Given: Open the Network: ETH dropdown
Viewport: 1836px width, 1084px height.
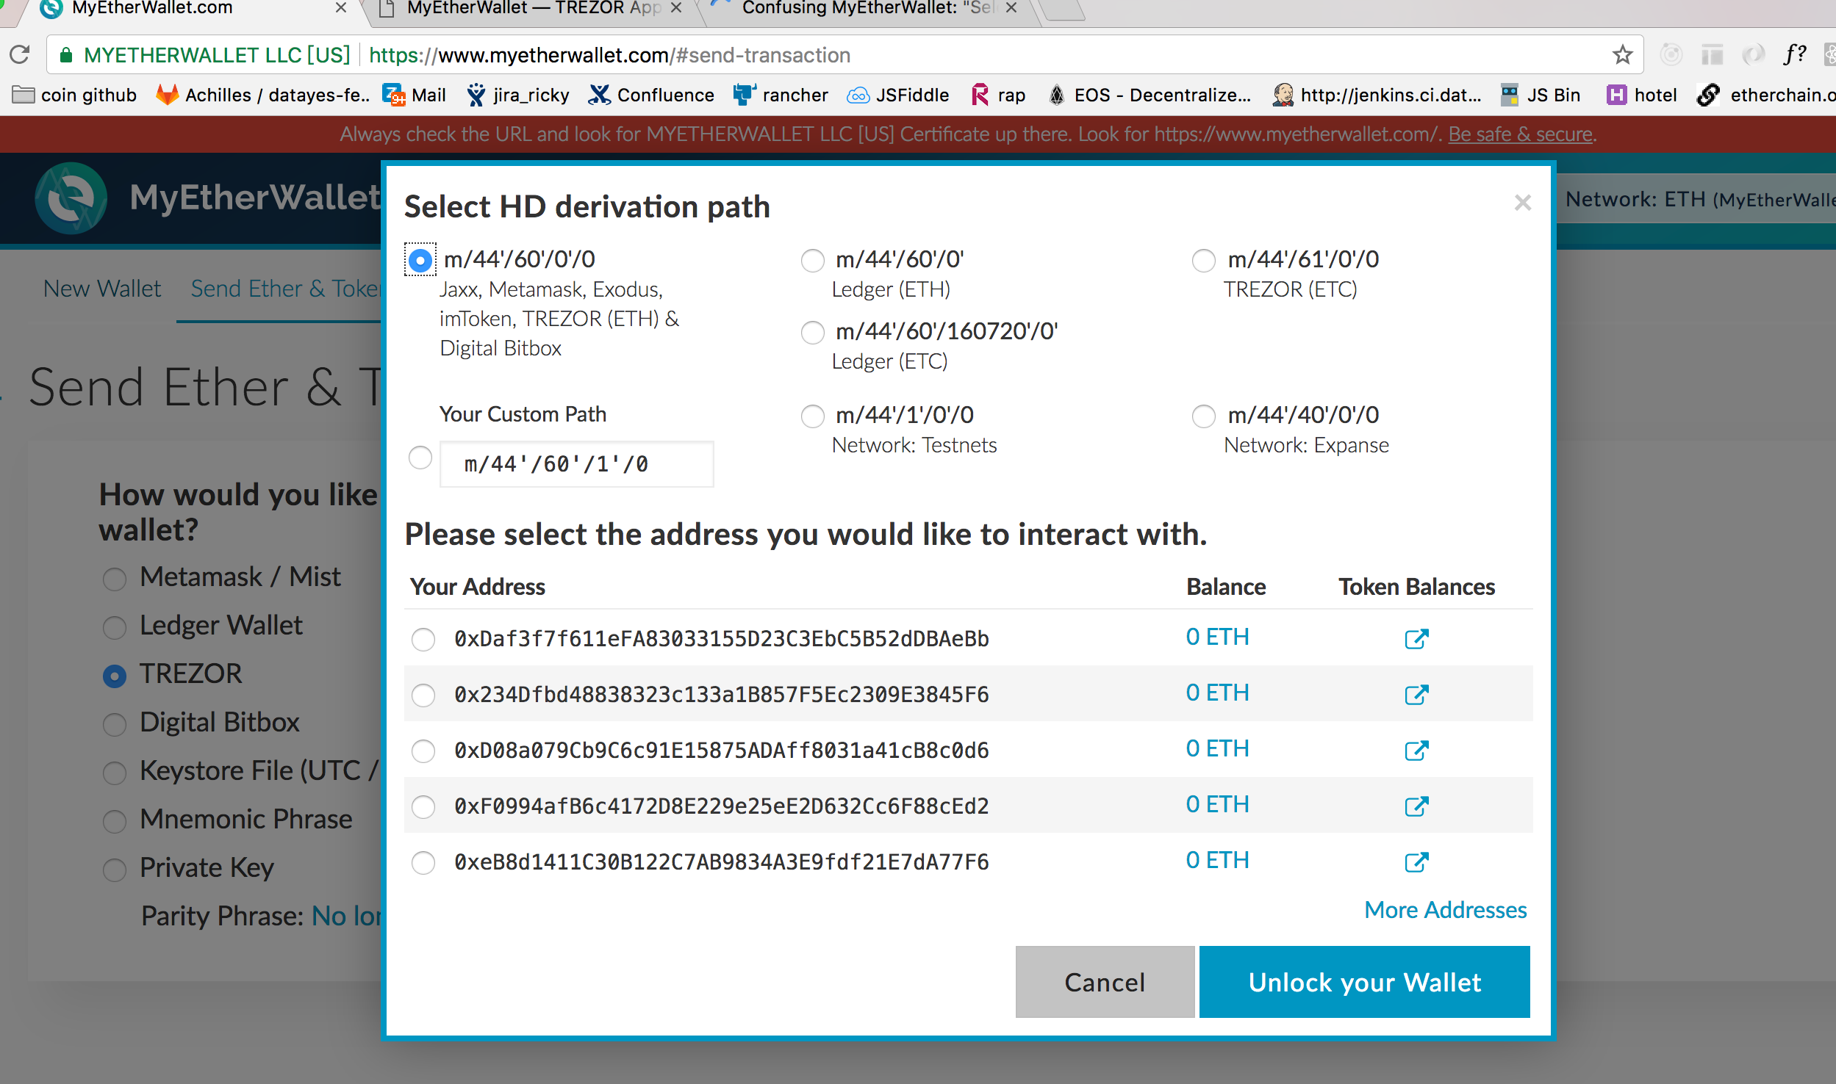Looking at the screenshot, I should [x=1696, y=199].
